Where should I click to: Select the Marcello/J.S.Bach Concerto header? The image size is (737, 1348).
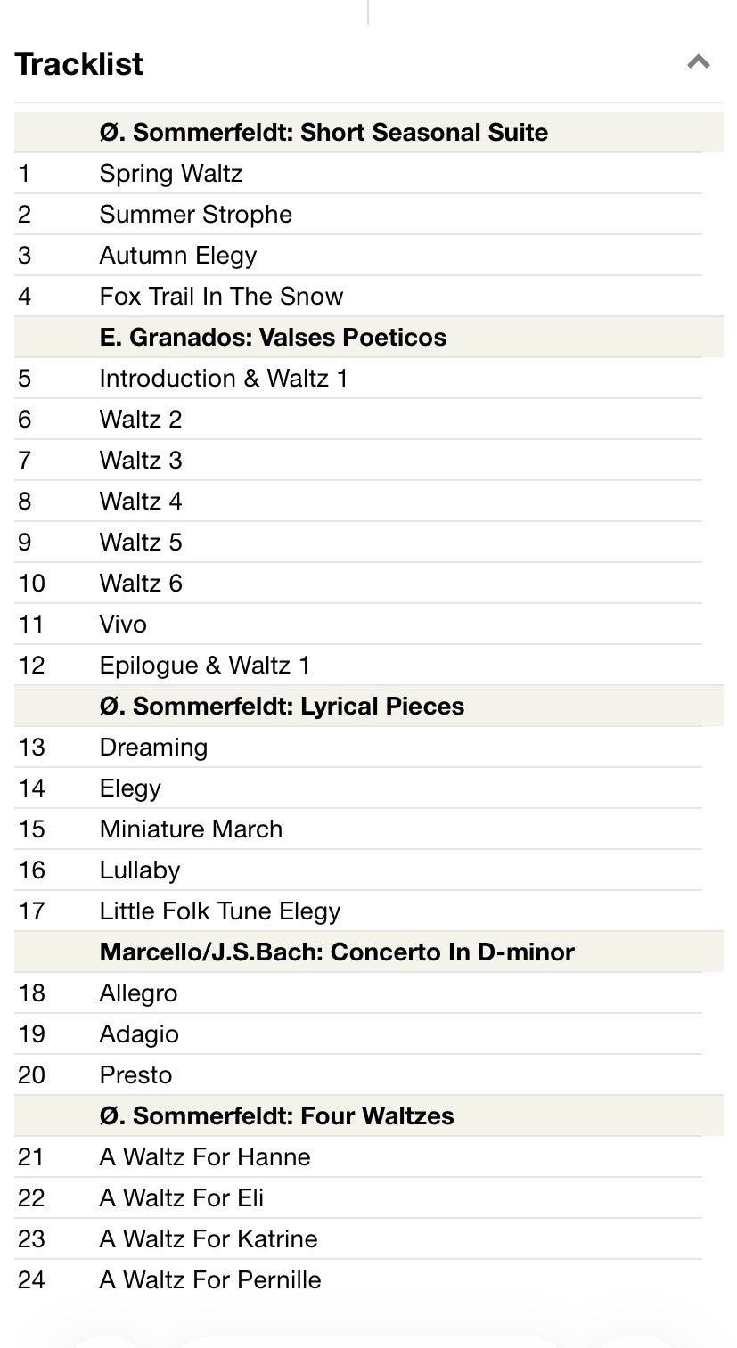[369, 952]
